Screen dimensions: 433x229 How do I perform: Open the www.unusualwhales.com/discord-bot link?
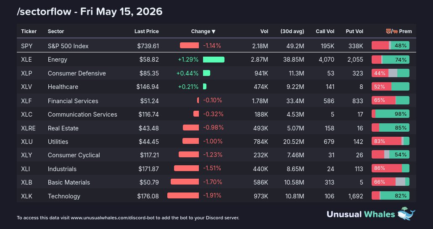113,218
